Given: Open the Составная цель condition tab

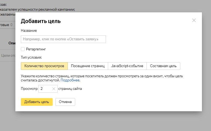Looking at the screenshot, I should coord(163,66).
